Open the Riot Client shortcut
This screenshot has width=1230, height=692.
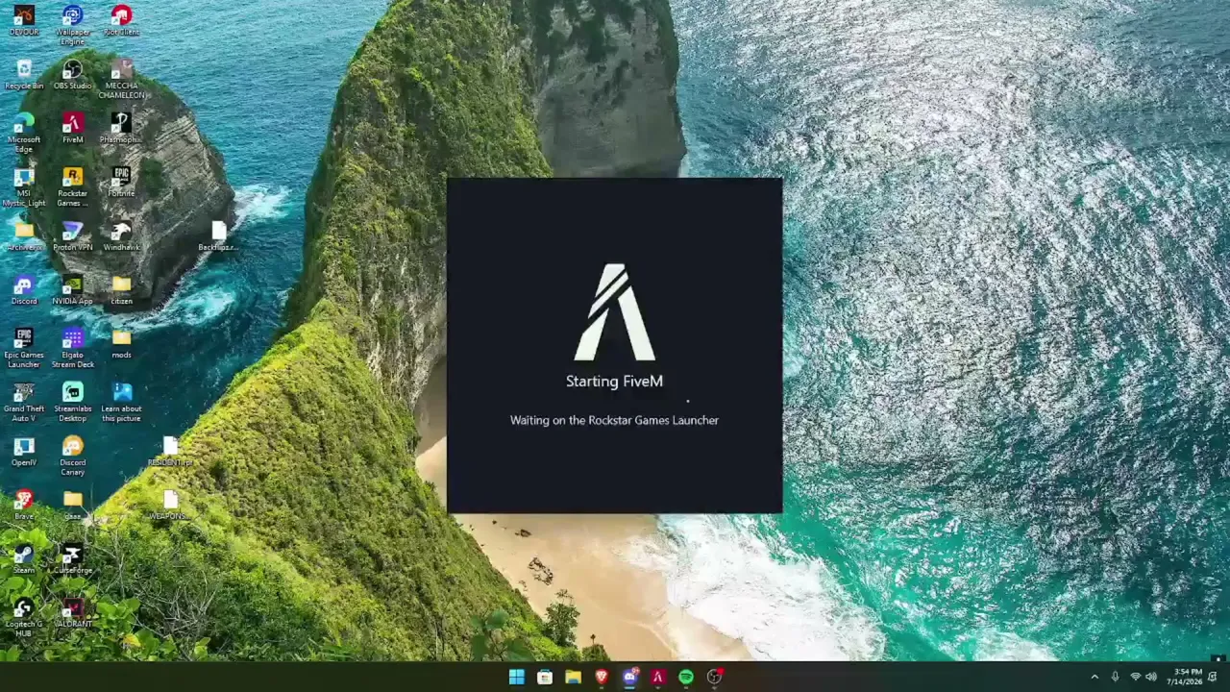click(x=121, y=20)
